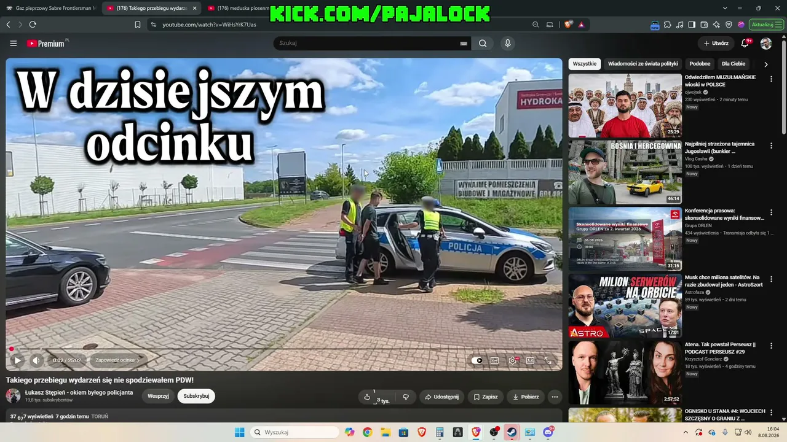
Task: Click the Utwórz create button
Action: click(716, 44)
